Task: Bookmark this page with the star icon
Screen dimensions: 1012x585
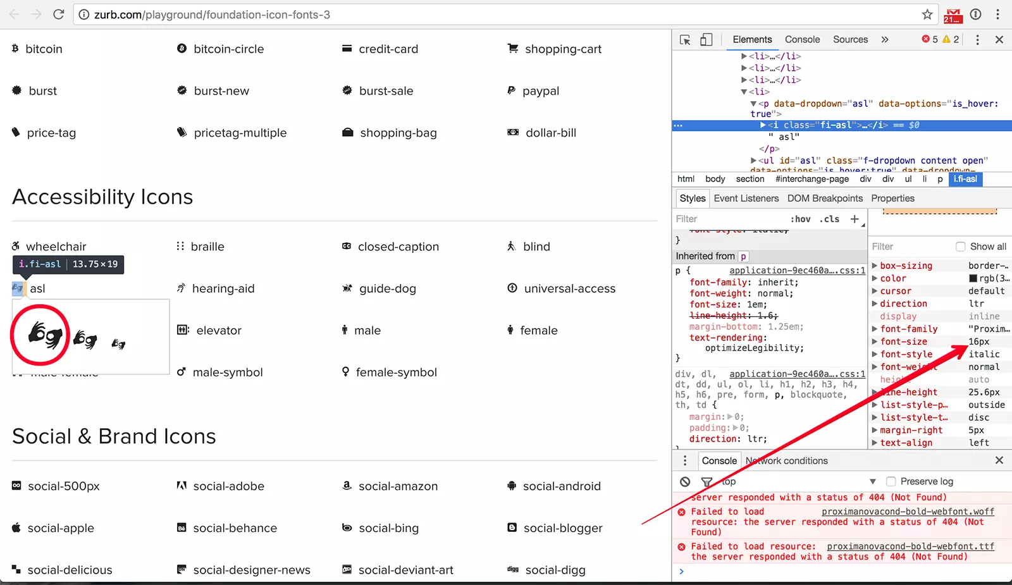Action: (927, 14)
